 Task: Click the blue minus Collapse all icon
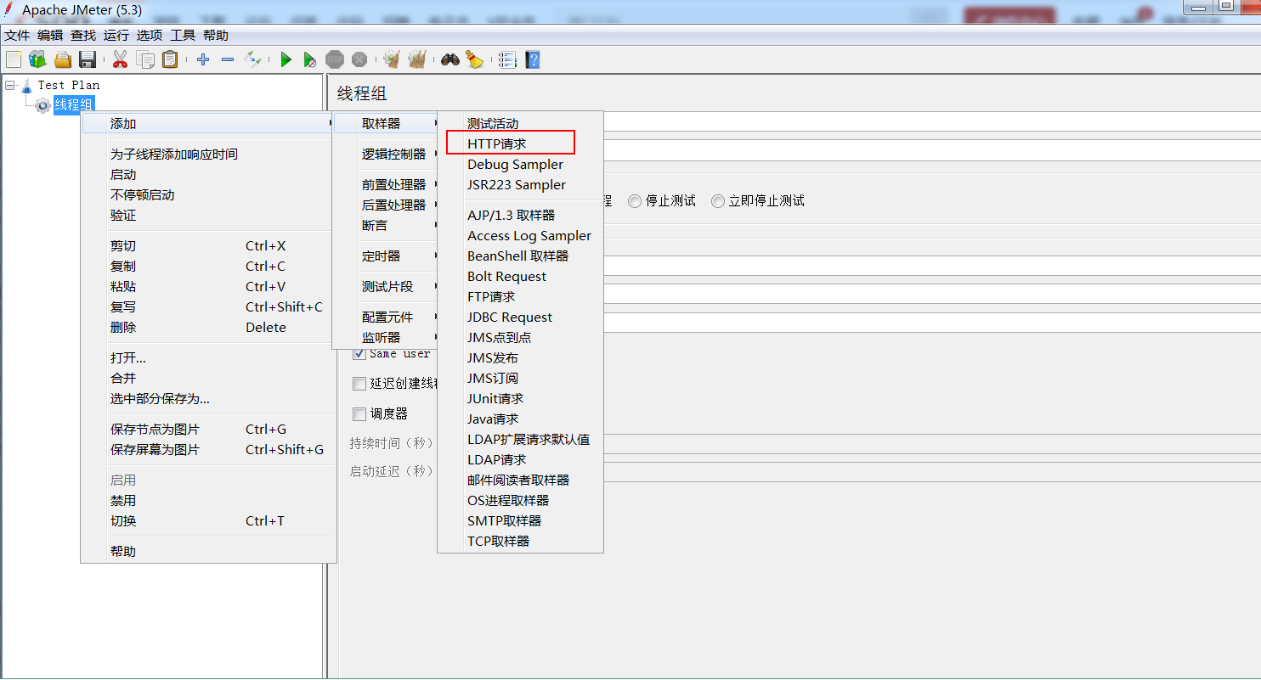click(228, 59)
